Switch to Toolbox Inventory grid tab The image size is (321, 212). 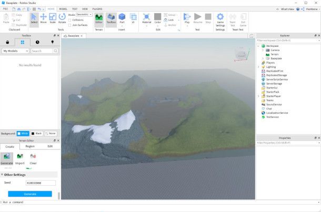pos(23,42)
